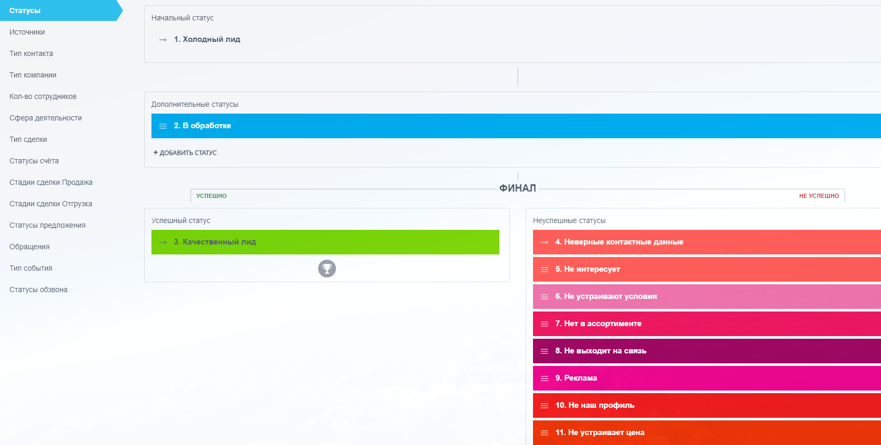The image size is (881, 445).
Task: Open the "Источники" settings section
Action: (x=27, y=32)
